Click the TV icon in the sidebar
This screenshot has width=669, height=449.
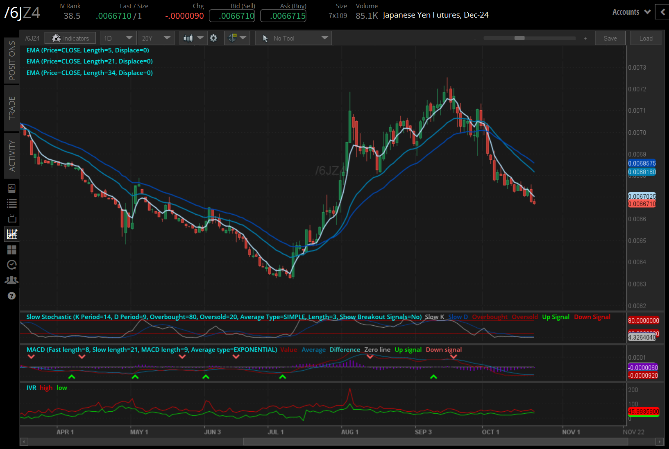click(x=11, y=218)
